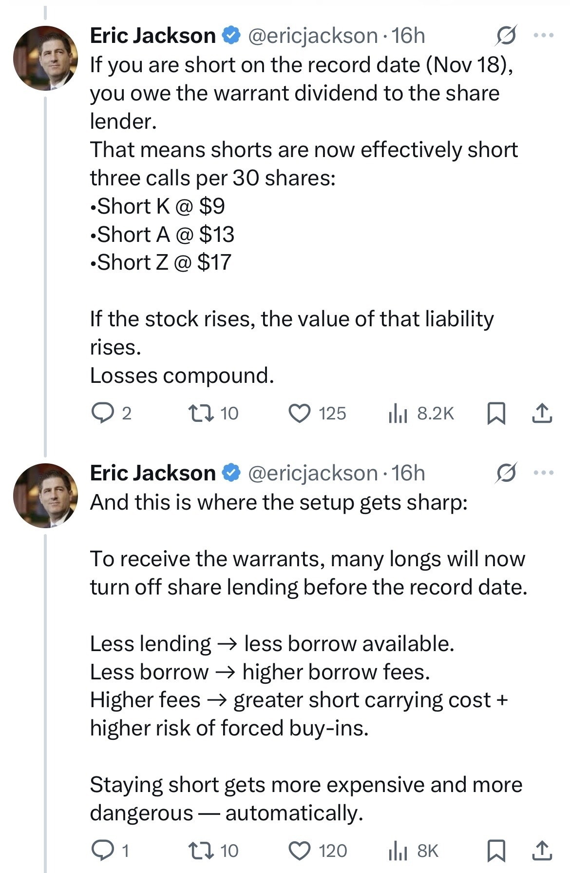Share the first tweet about warrant dividend
570x873 pixels.
(x=542, y=414)
